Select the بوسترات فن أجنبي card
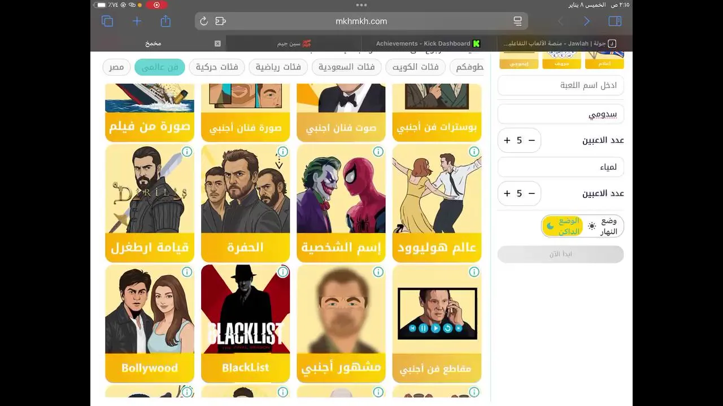Screen dimensions: 723x406 coord(437,113)
